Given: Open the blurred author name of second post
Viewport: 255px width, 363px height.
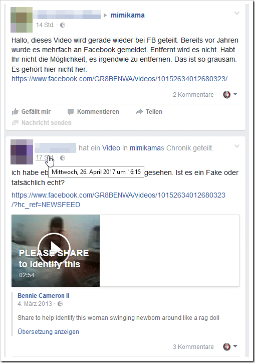Looking at the screenshot, I should (55, 148).
